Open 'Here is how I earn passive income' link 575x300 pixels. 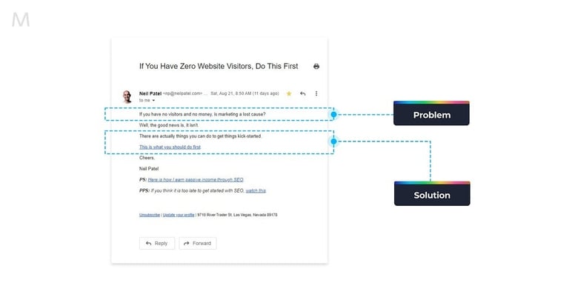196,180
